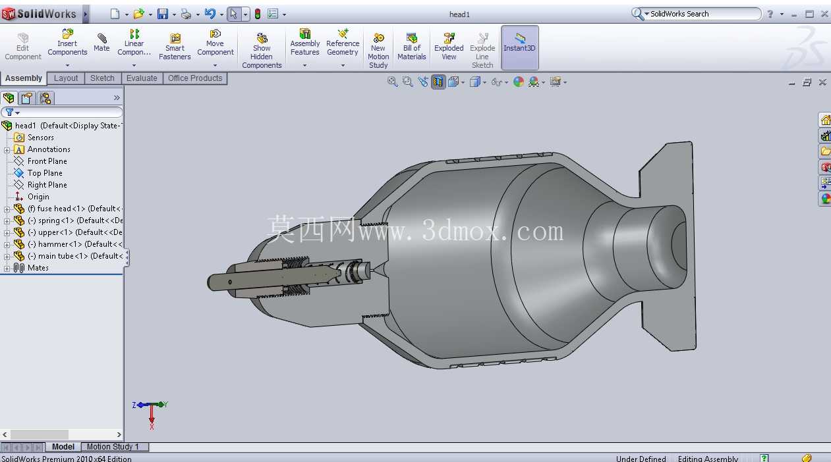831x462 pixels.
Task: Switch to the Layout tab
Action: [x=66, y=78]
